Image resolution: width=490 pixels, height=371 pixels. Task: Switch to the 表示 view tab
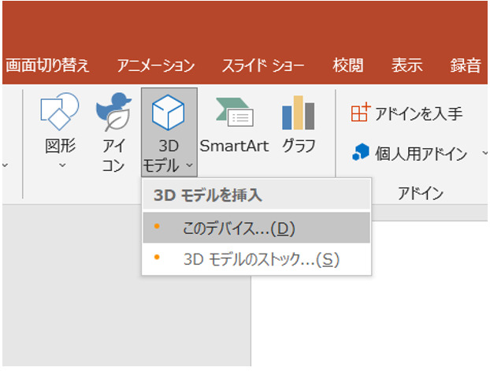(406, 66)
